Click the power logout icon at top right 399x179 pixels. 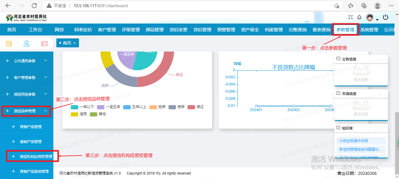coord(386,17)
